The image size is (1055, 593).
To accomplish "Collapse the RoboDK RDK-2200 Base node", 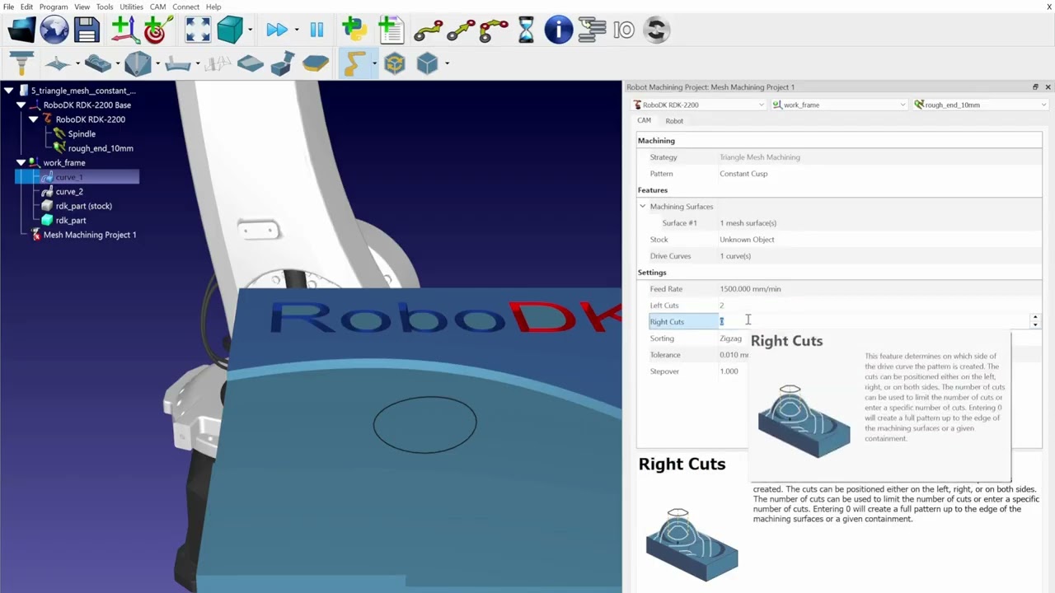I will pyautogui.click(x=21, y=105).
